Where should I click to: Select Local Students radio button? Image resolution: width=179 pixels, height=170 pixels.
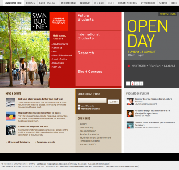(79, 106)
